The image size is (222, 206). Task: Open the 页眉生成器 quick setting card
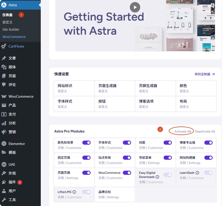point(115,88)
